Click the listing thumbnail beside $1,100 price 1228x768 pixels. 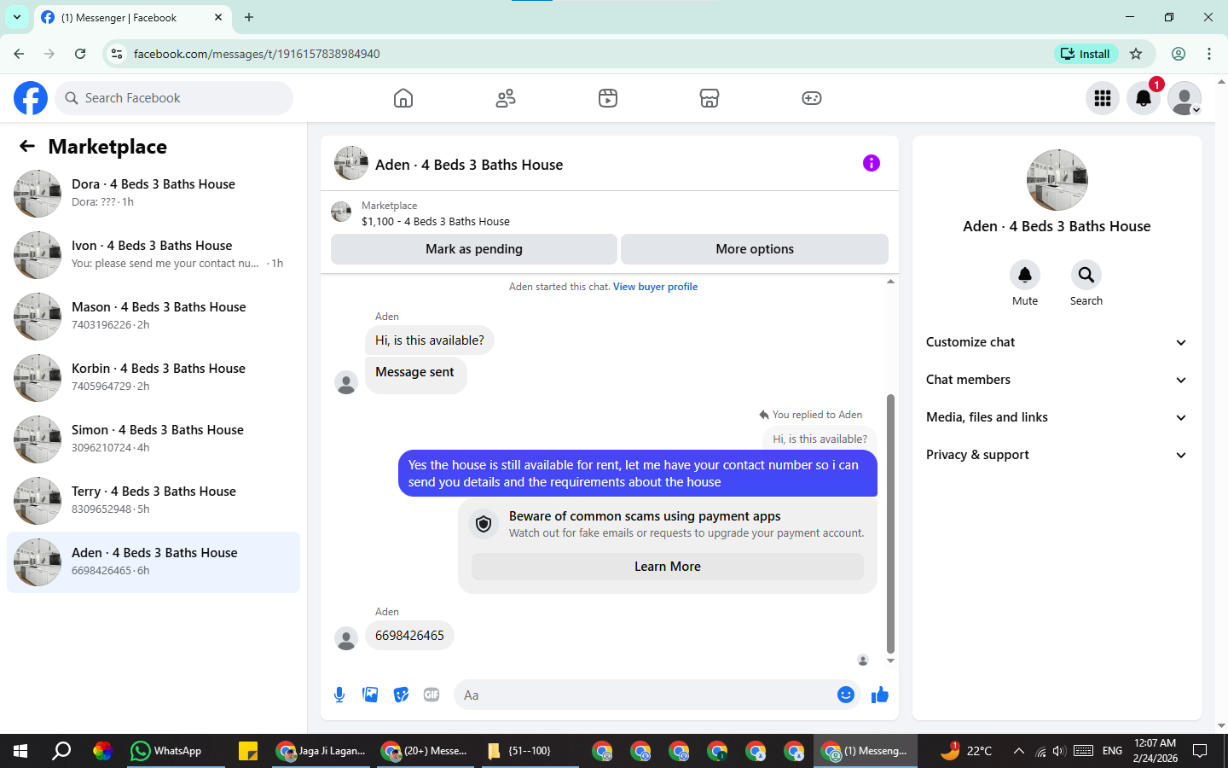pyautogui.click(x=341, y=212)
